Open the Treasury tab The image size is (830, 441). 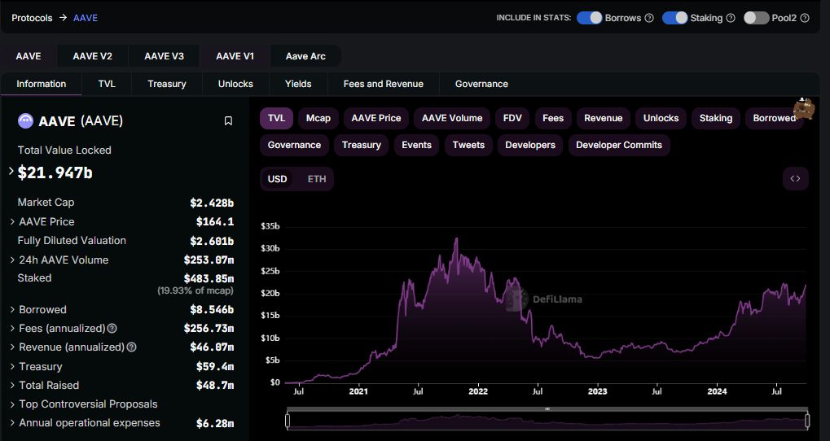click(167, 84)
